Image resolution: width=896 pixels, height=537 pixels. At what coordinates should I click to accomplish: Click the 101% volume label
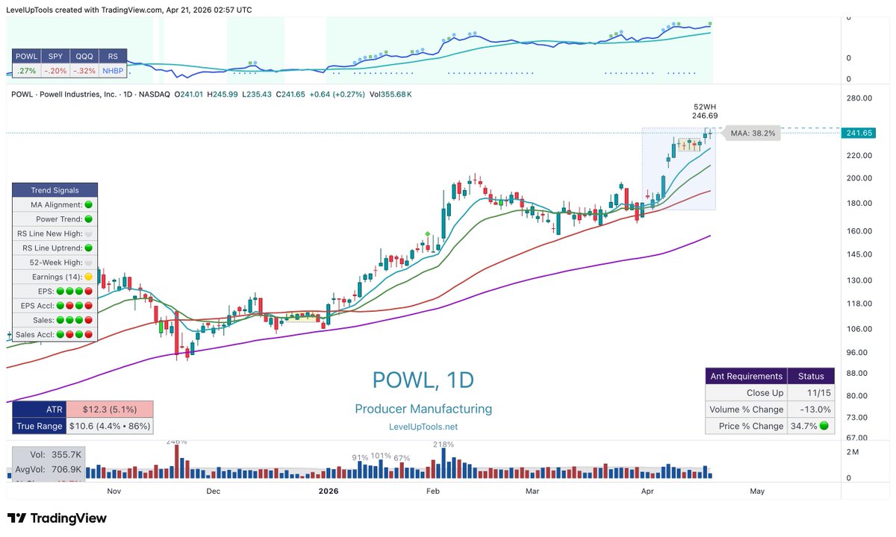(x=381, y=456)
